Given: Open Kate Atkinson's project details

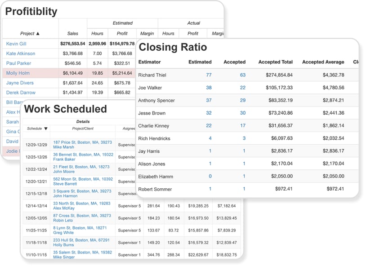Looking at the screenshot, I should 20,53.
